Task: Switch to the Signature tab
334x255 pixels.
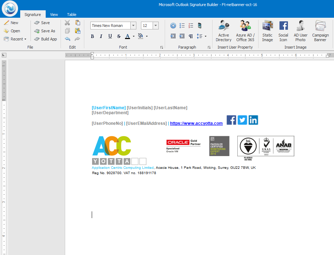Action: click(33, 15)
